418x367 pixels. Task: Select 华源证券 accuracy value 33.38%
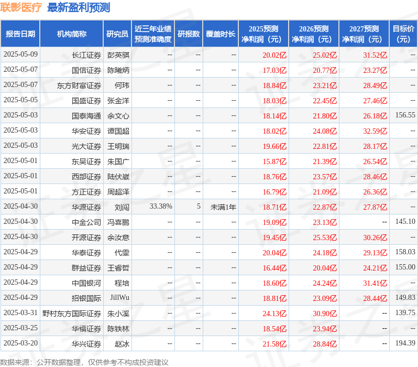[x=161, y=207]
